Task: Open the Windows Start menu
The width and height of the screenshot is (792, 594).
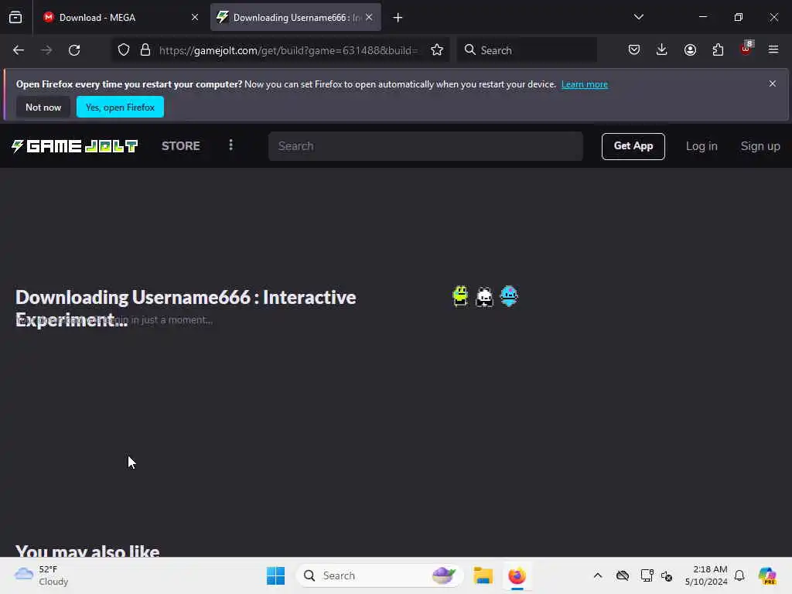Action: click(x=276, y=575)
